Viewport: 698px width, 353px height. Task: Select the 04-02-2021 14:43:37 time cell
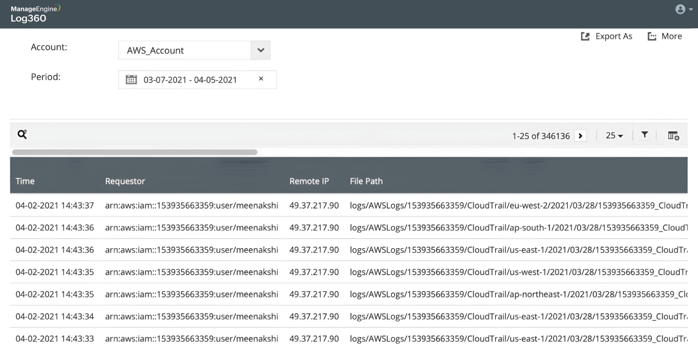coord(55,205)
